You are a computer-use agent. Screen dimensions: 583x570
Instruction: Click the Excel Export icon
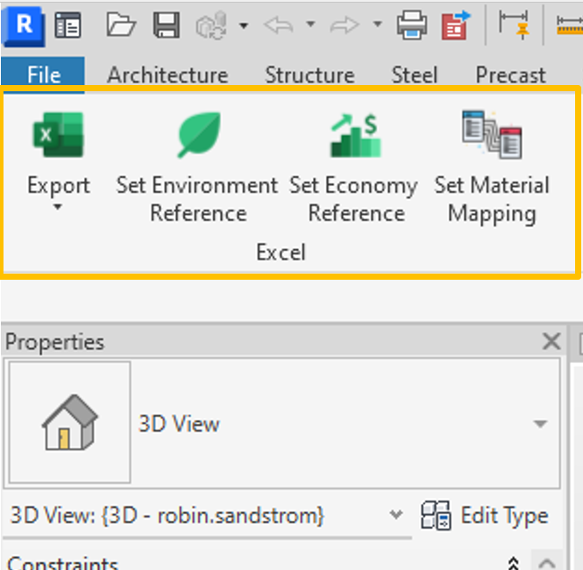coord(59,134)
